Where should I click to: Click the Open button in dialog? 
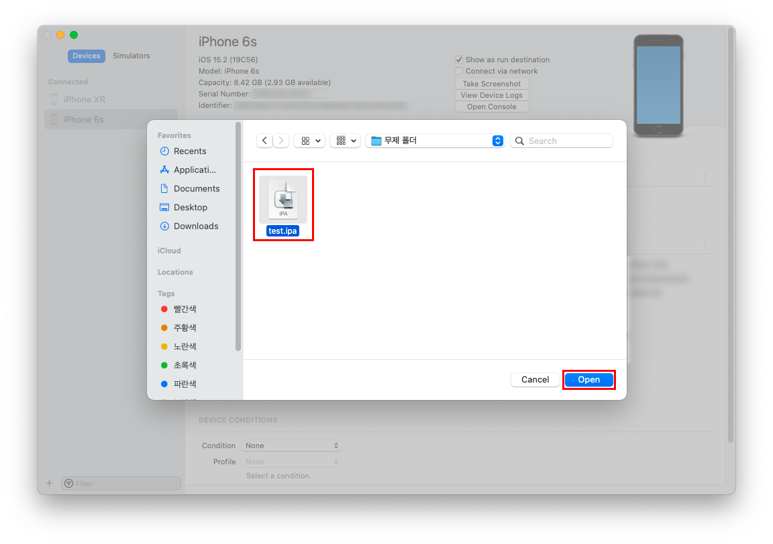[x=588, y=380]
